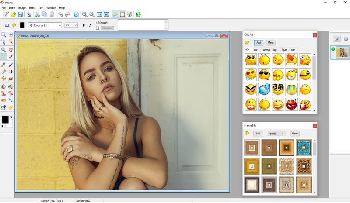The image size is (350, 203).
Task: Click the green Help question mark icon
Action: [138, 14]
